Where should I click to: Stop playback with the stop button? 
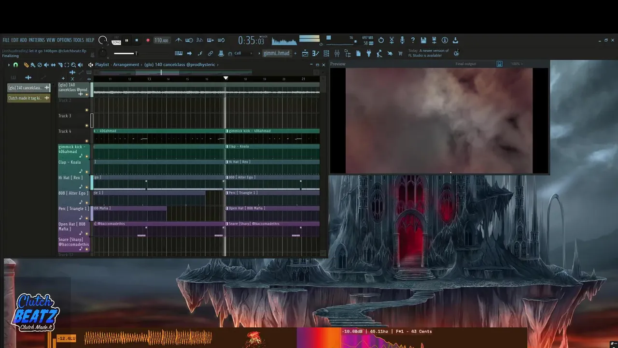pos(137,41)
